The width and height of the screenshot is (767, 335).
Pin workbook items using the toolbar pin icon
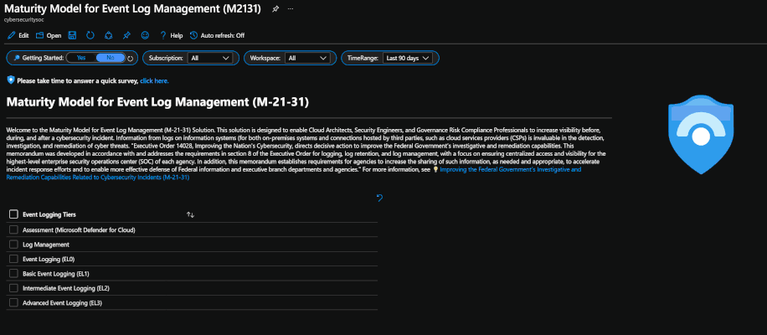pos(126,35)
